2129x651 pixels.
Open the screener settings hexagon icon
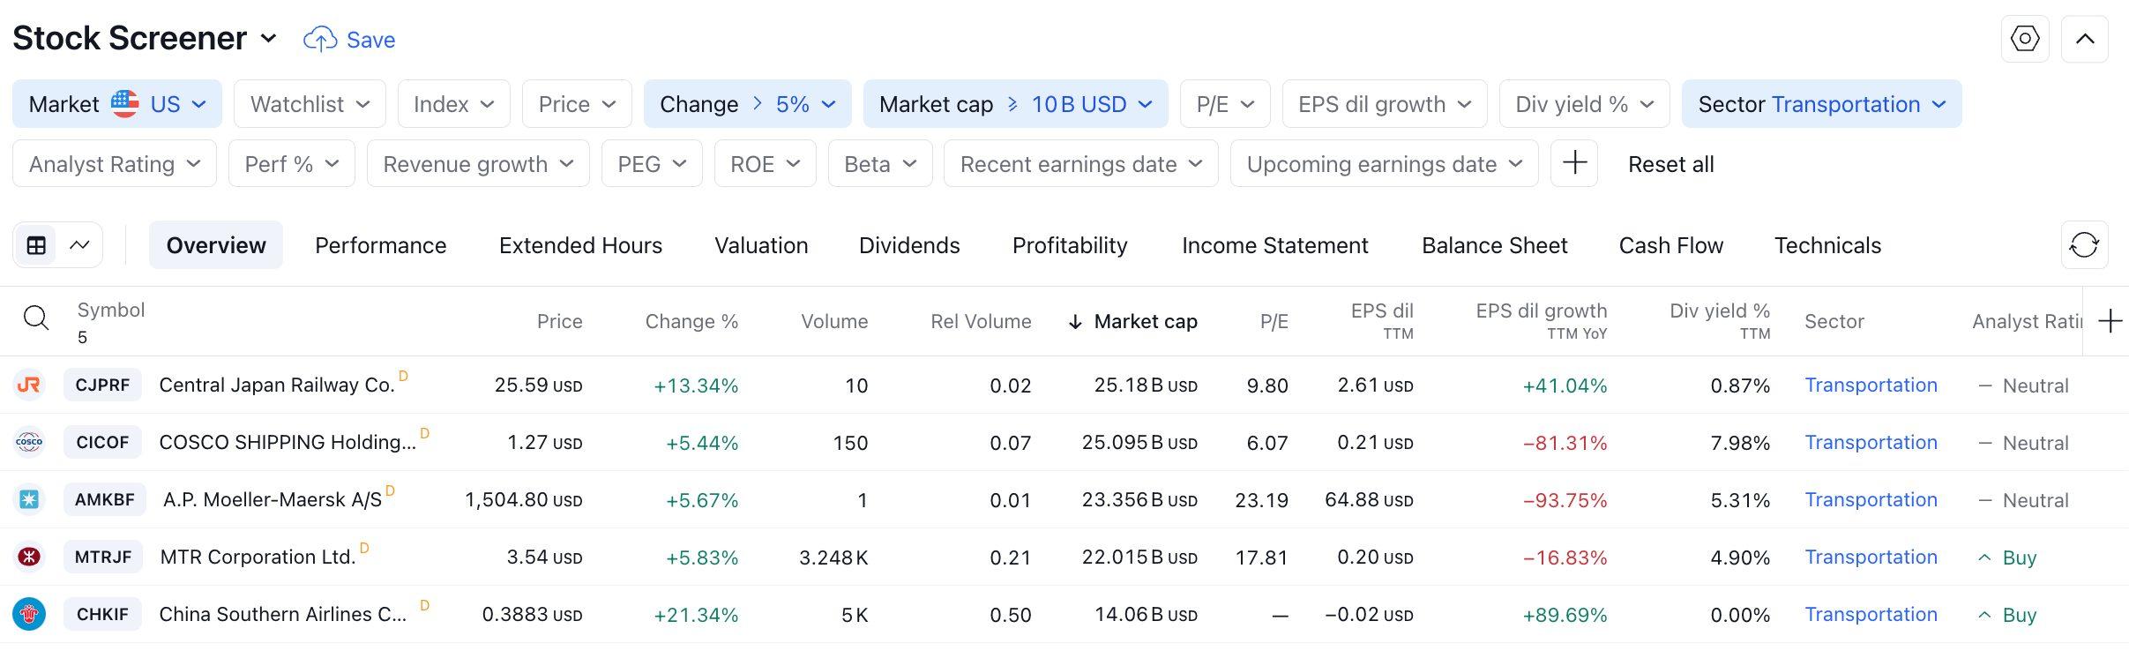click(x=2024, y=39)
